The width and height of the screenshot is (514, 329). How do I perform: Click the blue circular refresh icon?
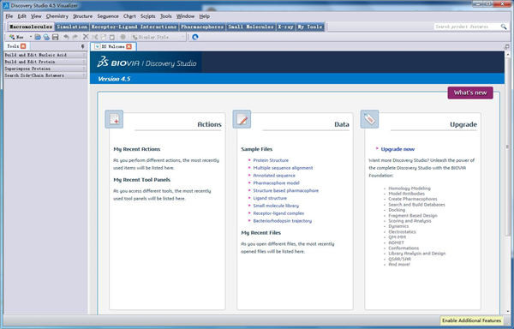[195, 37]
